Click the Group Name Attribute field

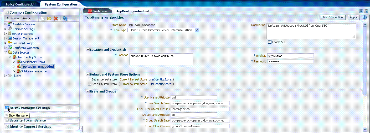(x=194, y=115)
